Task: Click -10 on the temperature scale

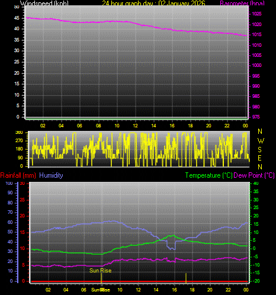Action: click(x=256, y=265)
